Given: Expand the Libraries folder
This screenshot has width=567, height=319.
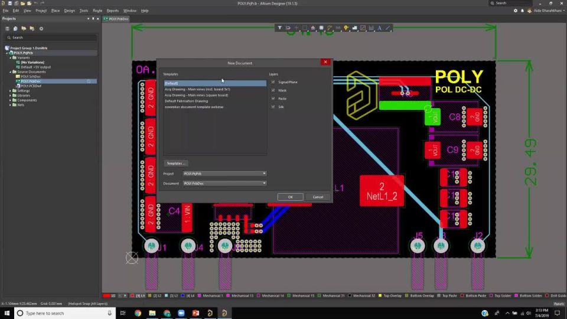Looking at the screenshot, I should 10,96.
